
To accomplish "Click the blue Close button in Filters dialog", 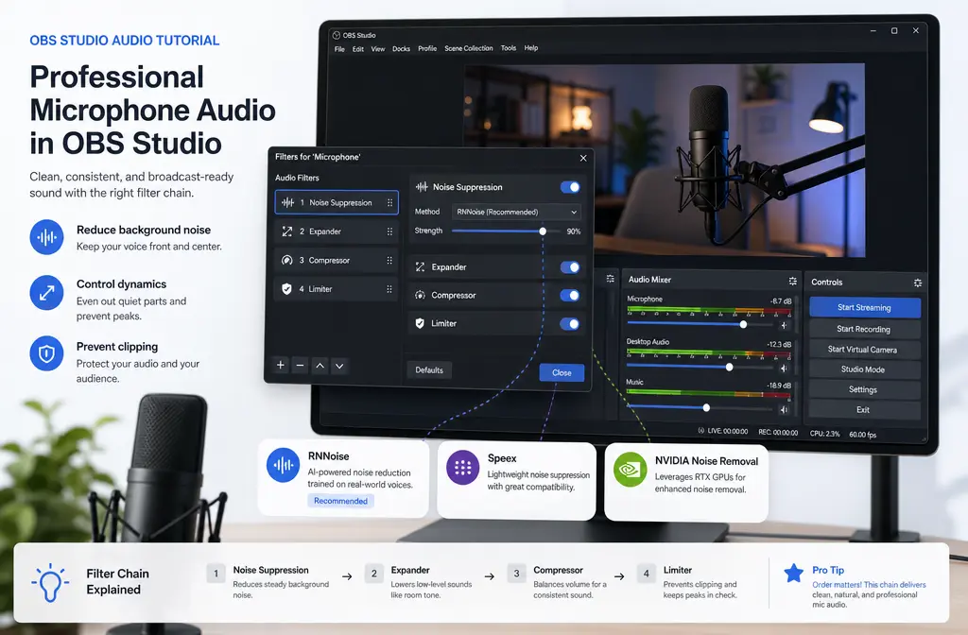I will point(562,372).
